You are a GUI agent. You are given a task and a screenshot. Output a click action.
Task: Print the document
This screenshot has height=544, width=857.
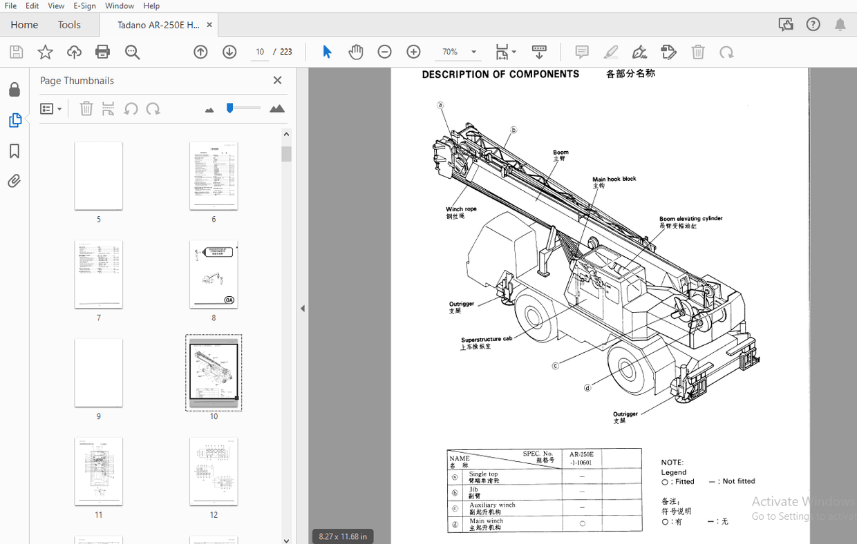[x=102, y=52]
